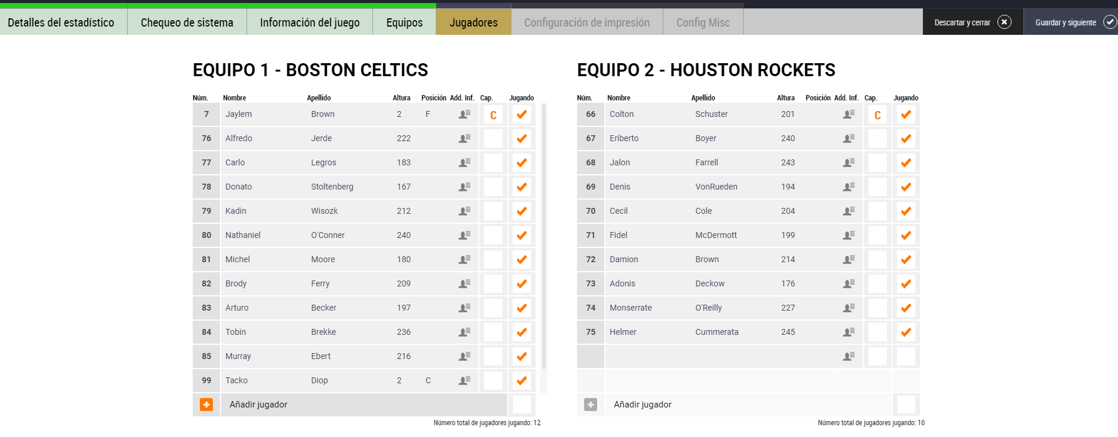Image resolution: width=1118 pixels, height=437 pixels.
Task: Open additional info icon for Kadin Wisozk
Action: [465, 211]
